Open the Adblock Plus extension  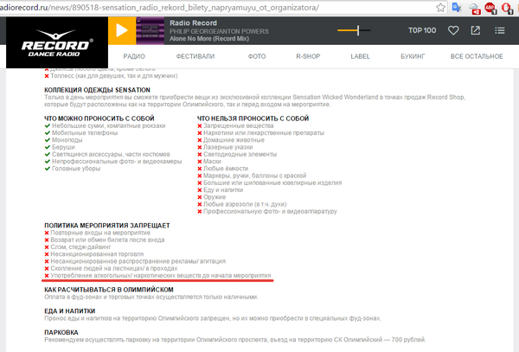tap(490, 8)
